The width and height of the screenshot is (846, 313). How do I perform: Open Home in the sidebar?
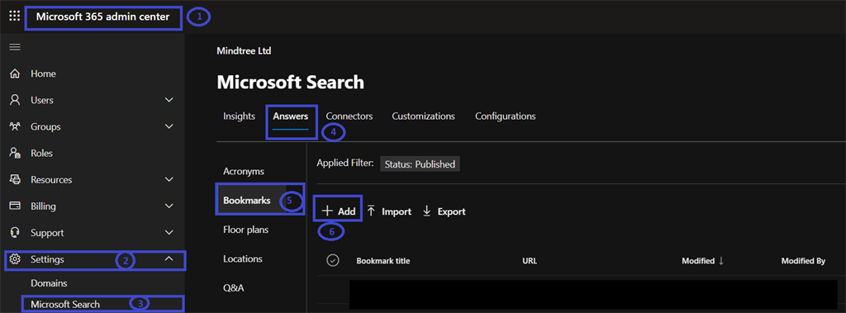tap(43, 74)
